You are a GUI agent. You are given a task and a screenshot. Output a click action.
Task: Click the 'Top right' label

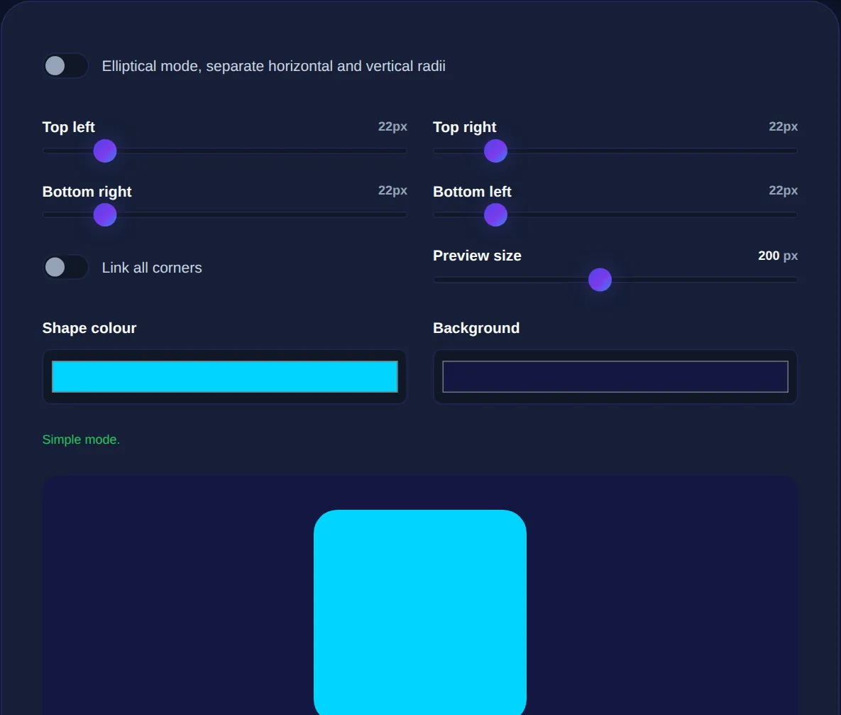coord(464,127)
